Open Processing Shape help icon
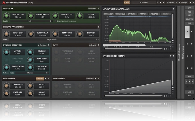Image resolution: width=195 pixels, height=121 pixels. click(174, 56)
